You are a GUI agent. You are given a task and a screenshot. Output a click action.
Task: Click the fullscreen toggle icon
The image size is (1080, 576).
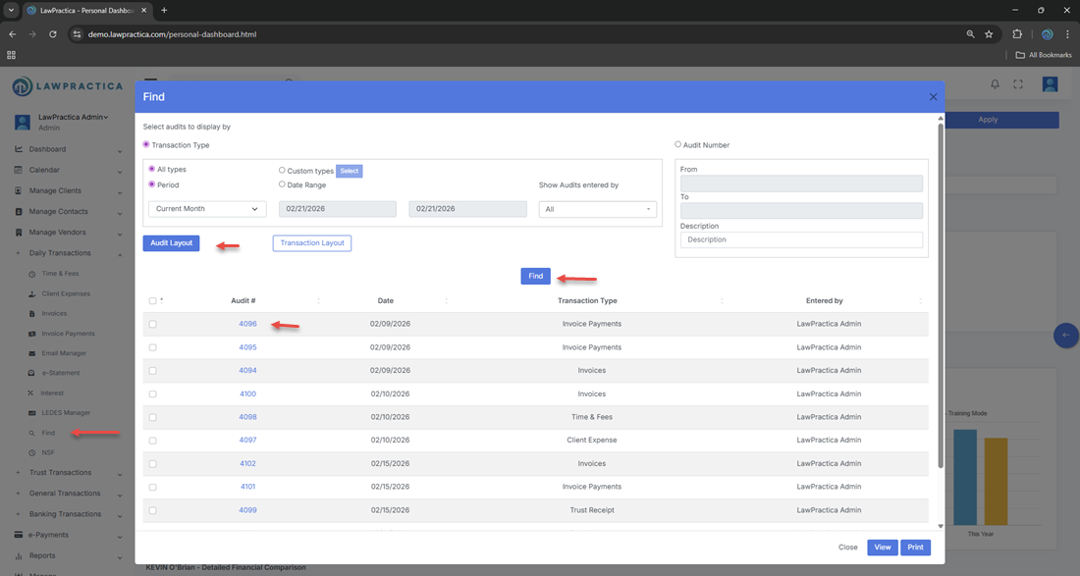pyautogui.click(x=1018, y=85)
